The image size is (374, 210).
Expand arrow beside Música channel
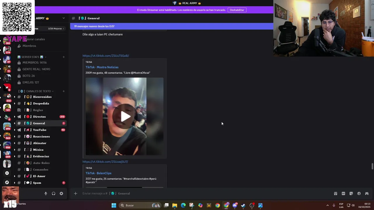[15, 150]
